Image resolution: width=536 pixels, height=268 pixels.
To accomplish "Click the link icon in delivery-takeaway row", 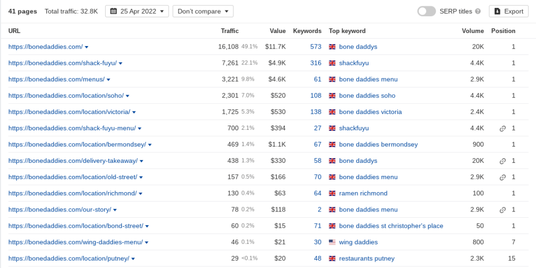I will coord(502,161).
